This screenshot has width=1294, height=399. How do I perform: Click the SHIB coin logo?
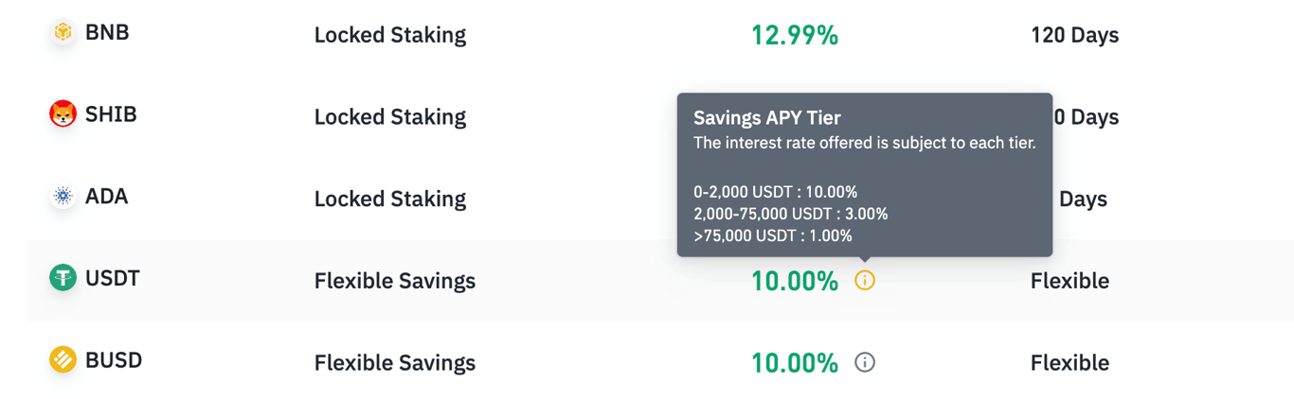(63, 114)
